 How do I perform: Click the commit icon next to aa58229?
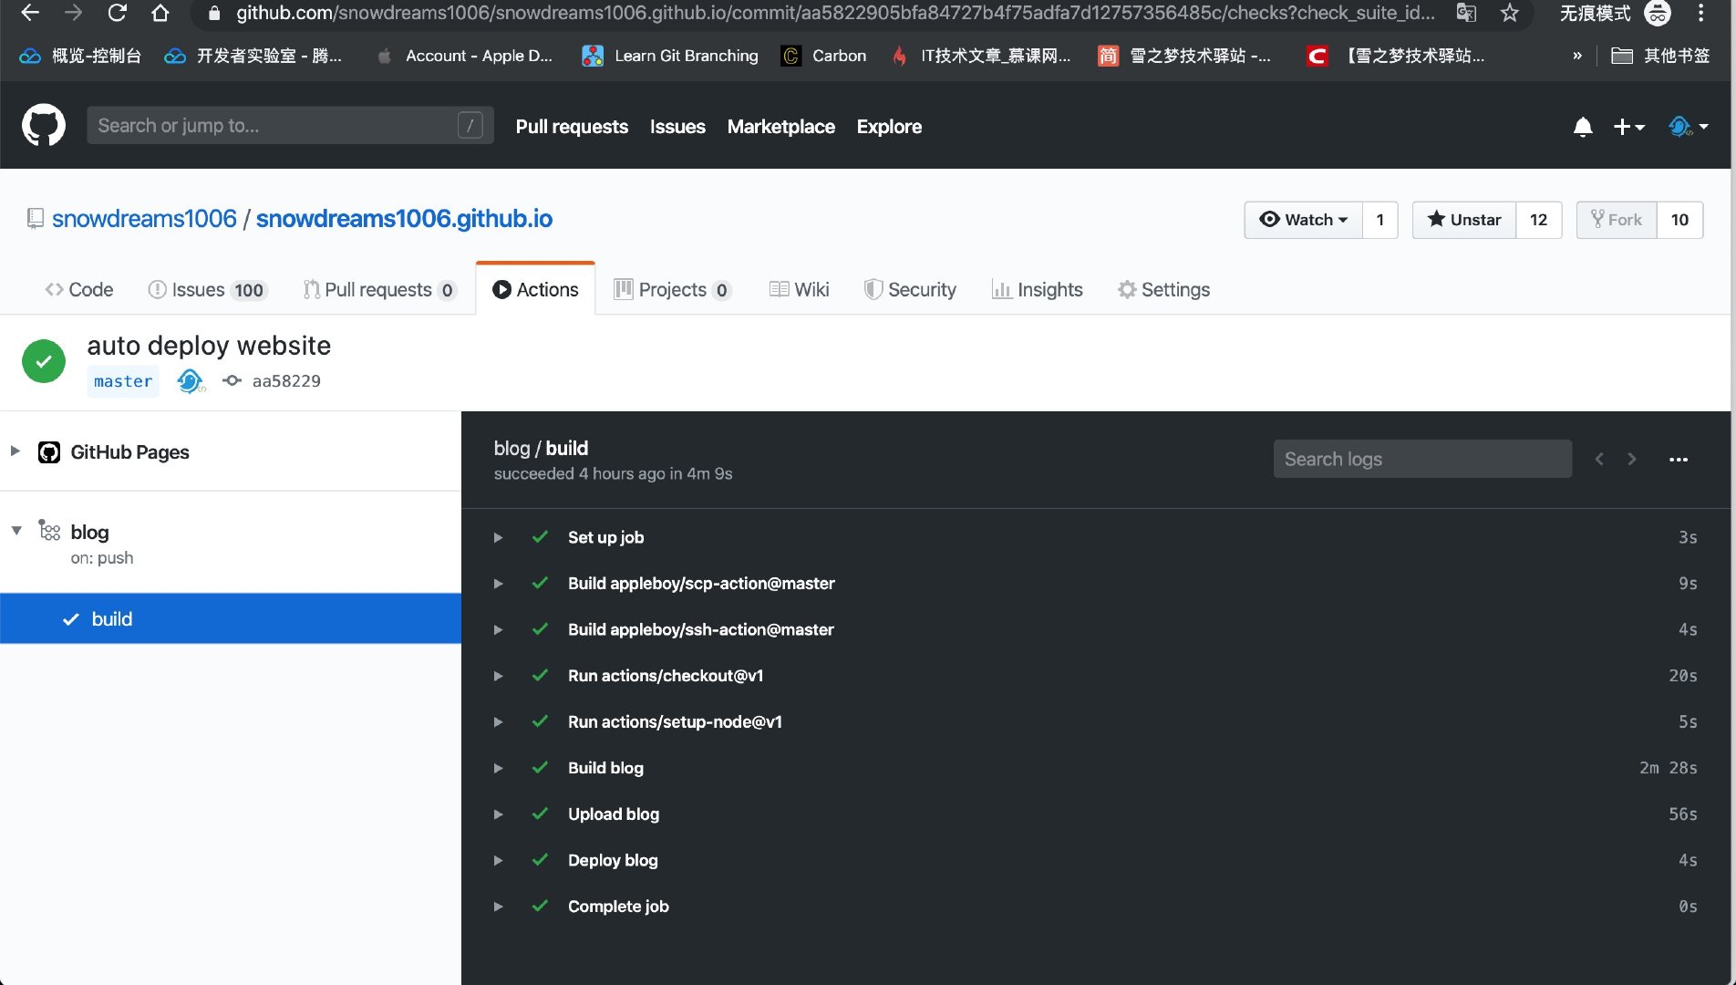[x=231, y=380]
